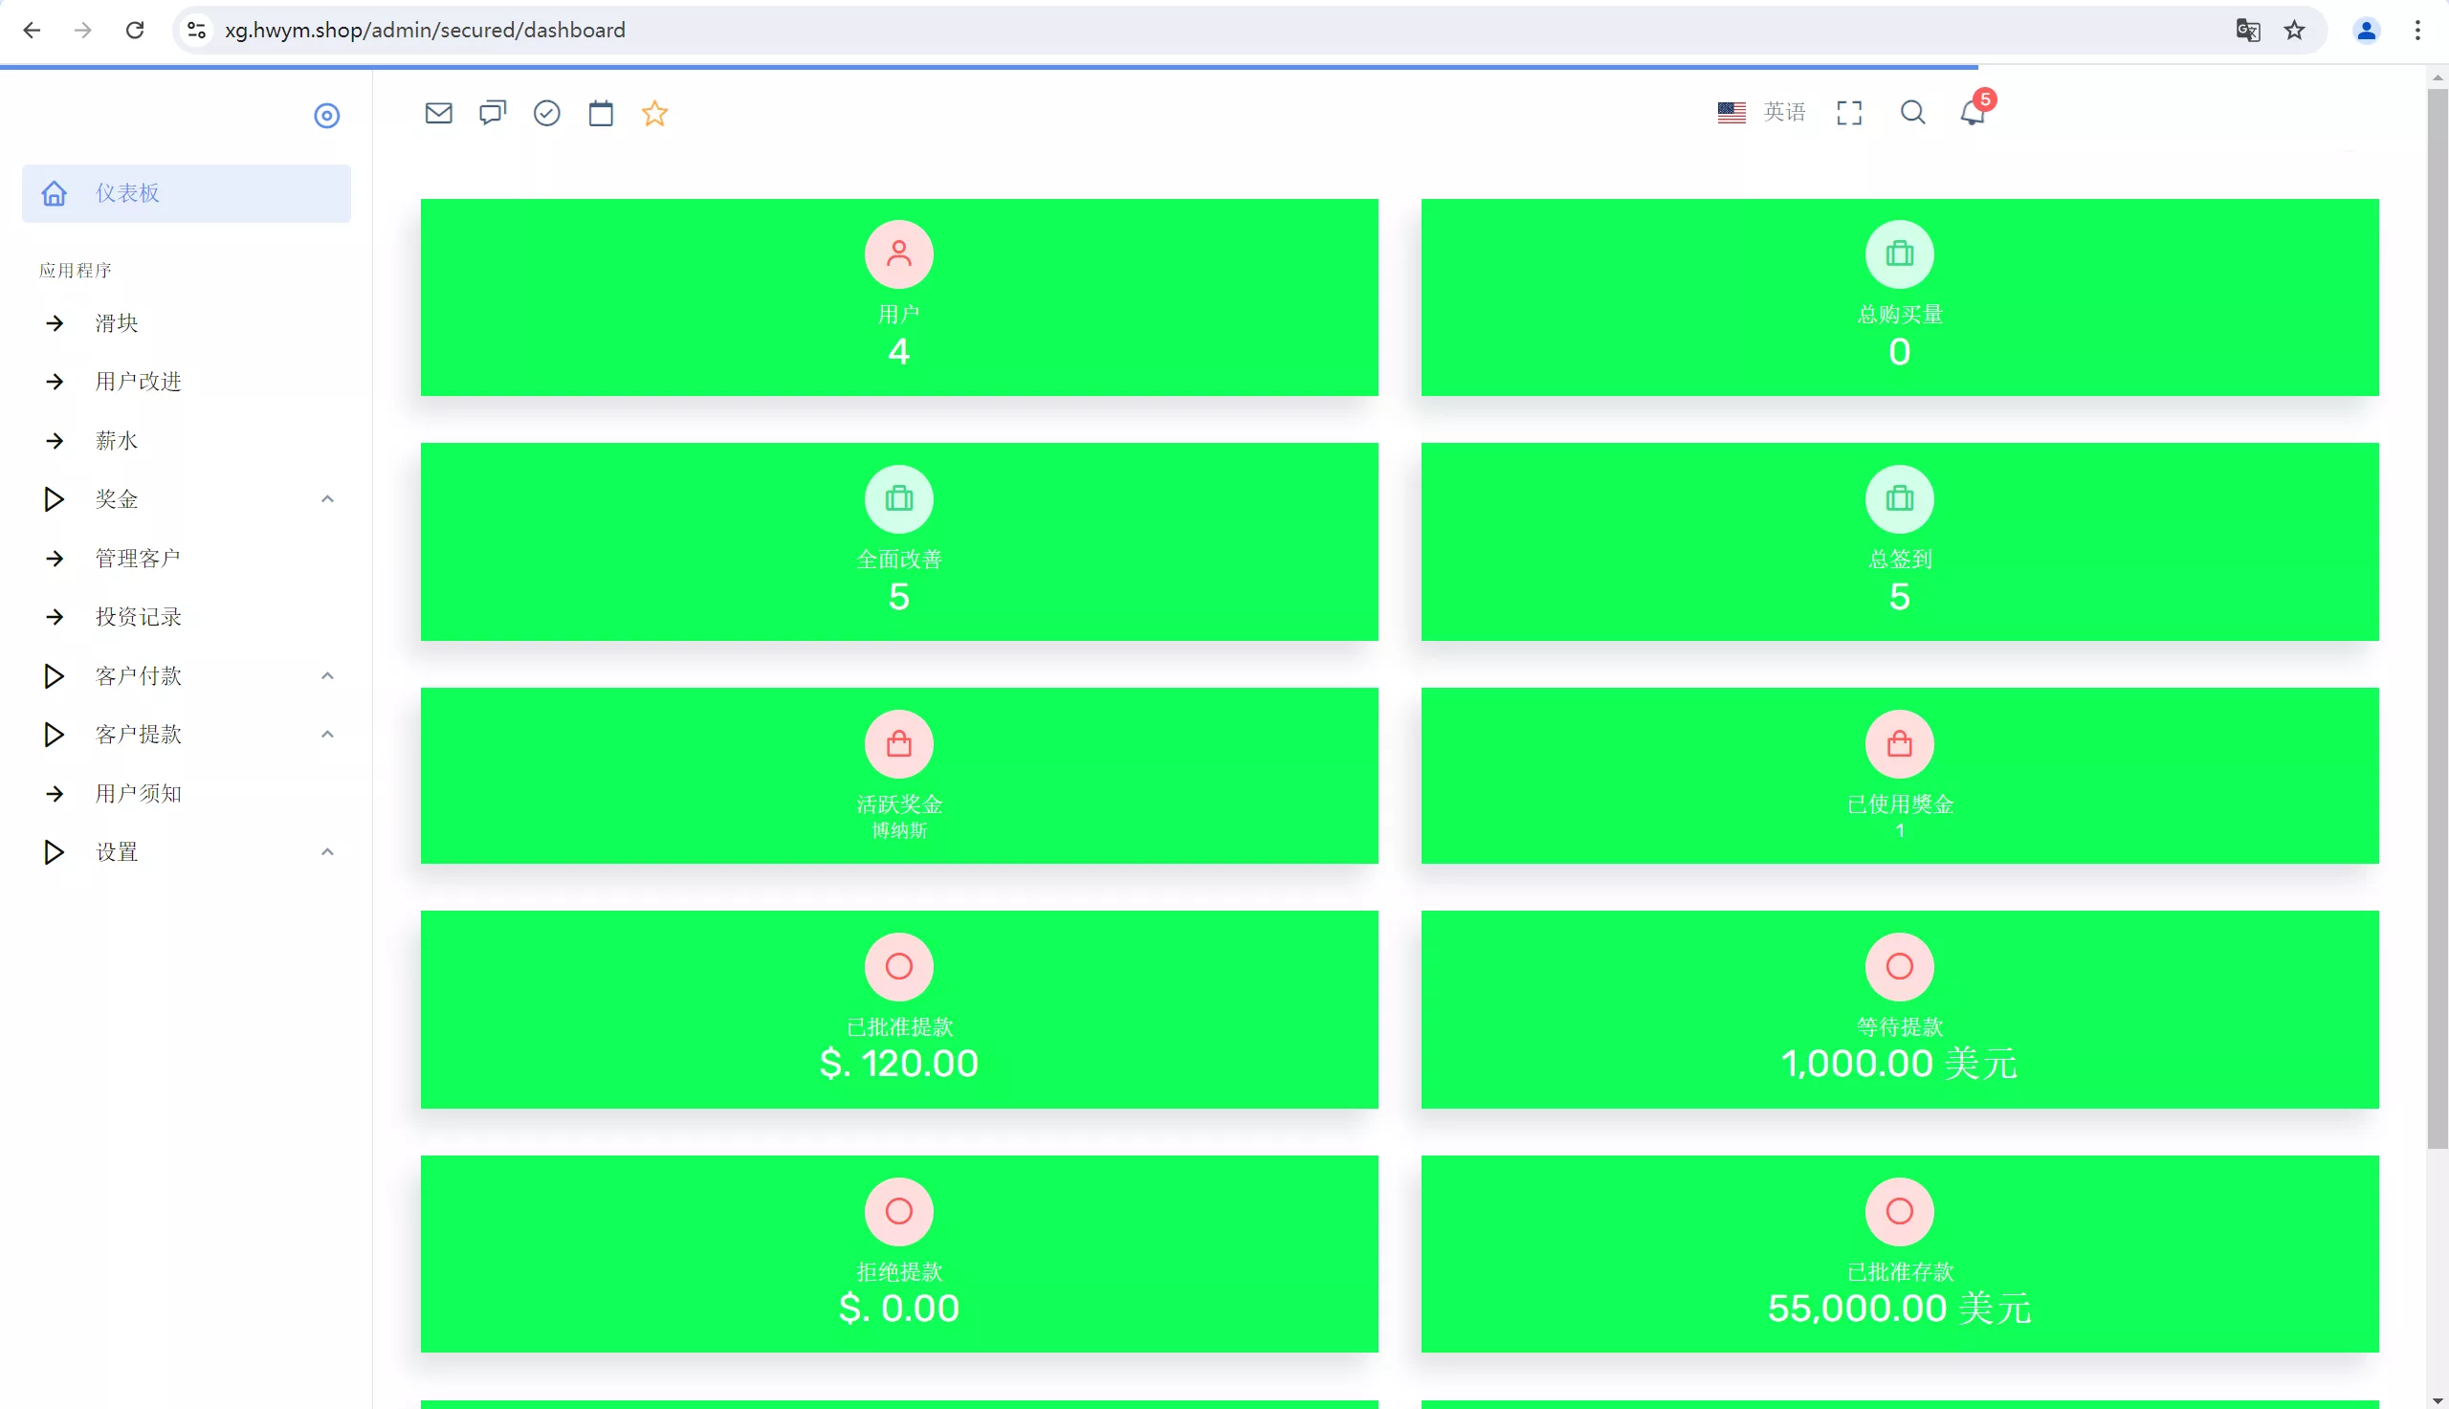Click the orange star favorites icon
Screen dimensions: 2449x1409
(x=655, y=113)
